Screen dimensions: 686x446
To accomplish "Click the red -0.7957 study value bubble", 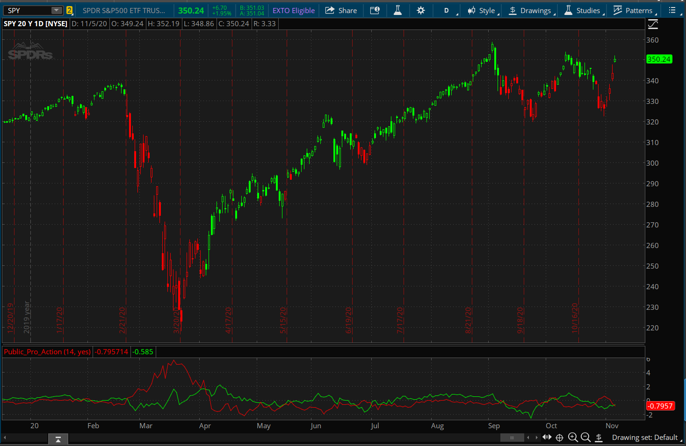I will coord(660,406).
